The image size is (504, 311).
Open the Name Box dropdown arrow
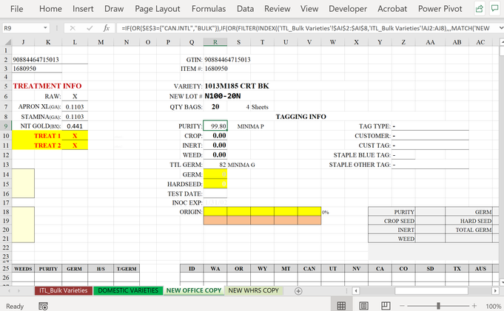click(x=45, y=28)
